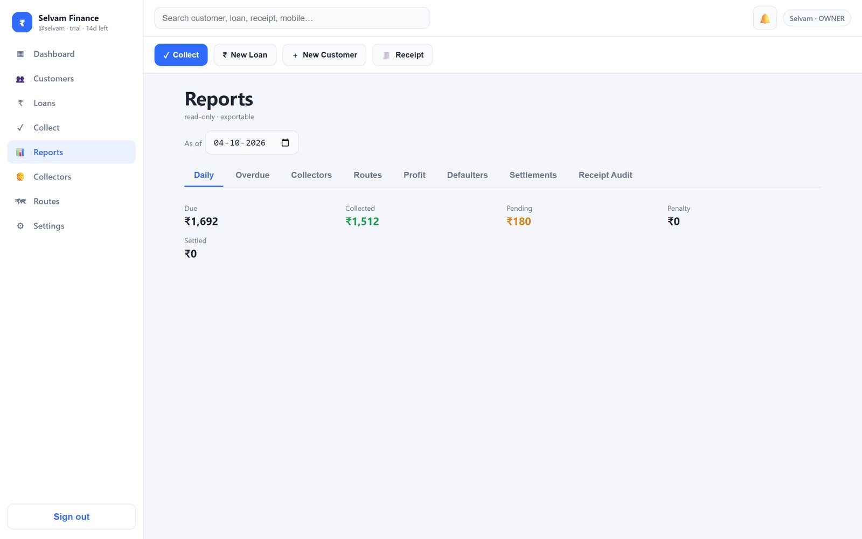Viewport: 862px width, 539px height.
Task: Select the Defaulters report tab
Action: (467, 175)
